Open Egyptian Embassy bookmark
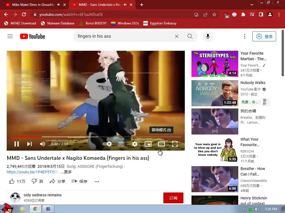 pyautogui.click(x=160, y=23)
